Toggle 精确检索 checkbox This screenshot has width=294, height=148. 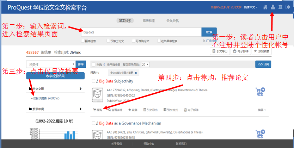pos(83,41)
